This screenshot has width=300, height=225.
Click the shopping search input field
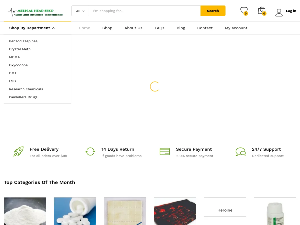click(144, 11)
